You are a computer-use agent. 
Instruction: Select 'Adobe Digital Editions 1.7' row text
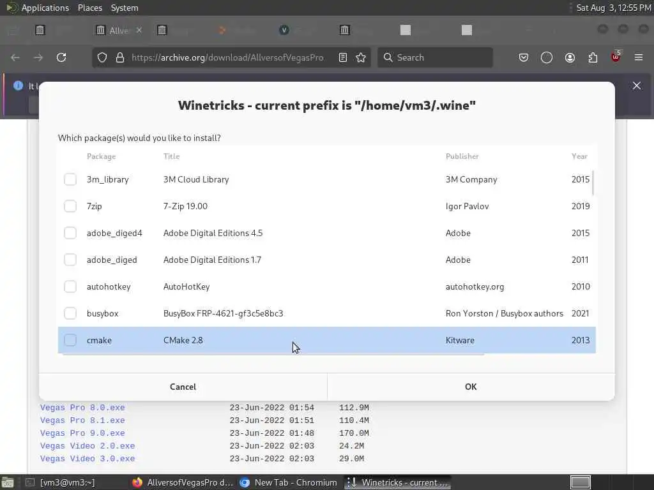(x=212, y=260)
